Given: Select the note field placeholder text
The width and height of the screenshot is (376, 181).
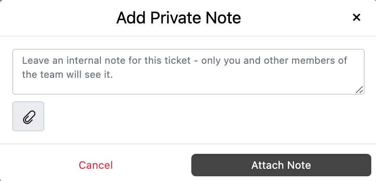Looking at the screenshot, I should pyautogui.click(x=185, y=68).
